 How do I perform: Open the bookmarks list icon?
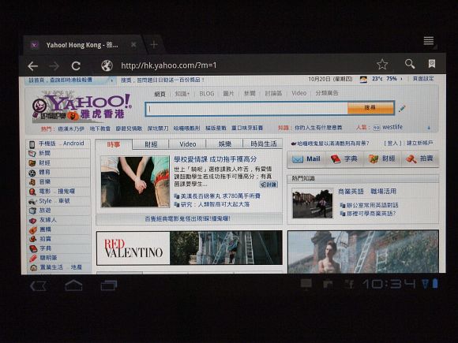pyautogui.click(x=431, y=63)
